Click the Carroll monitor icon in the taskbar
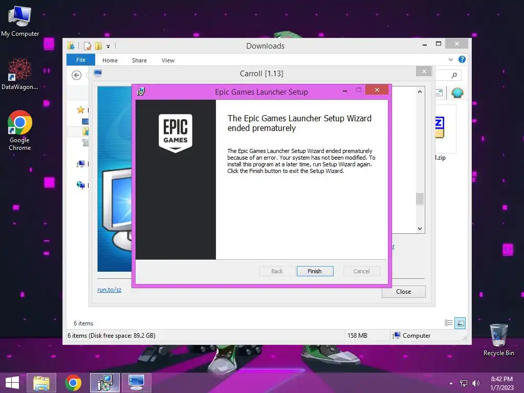 coord(136,383)
